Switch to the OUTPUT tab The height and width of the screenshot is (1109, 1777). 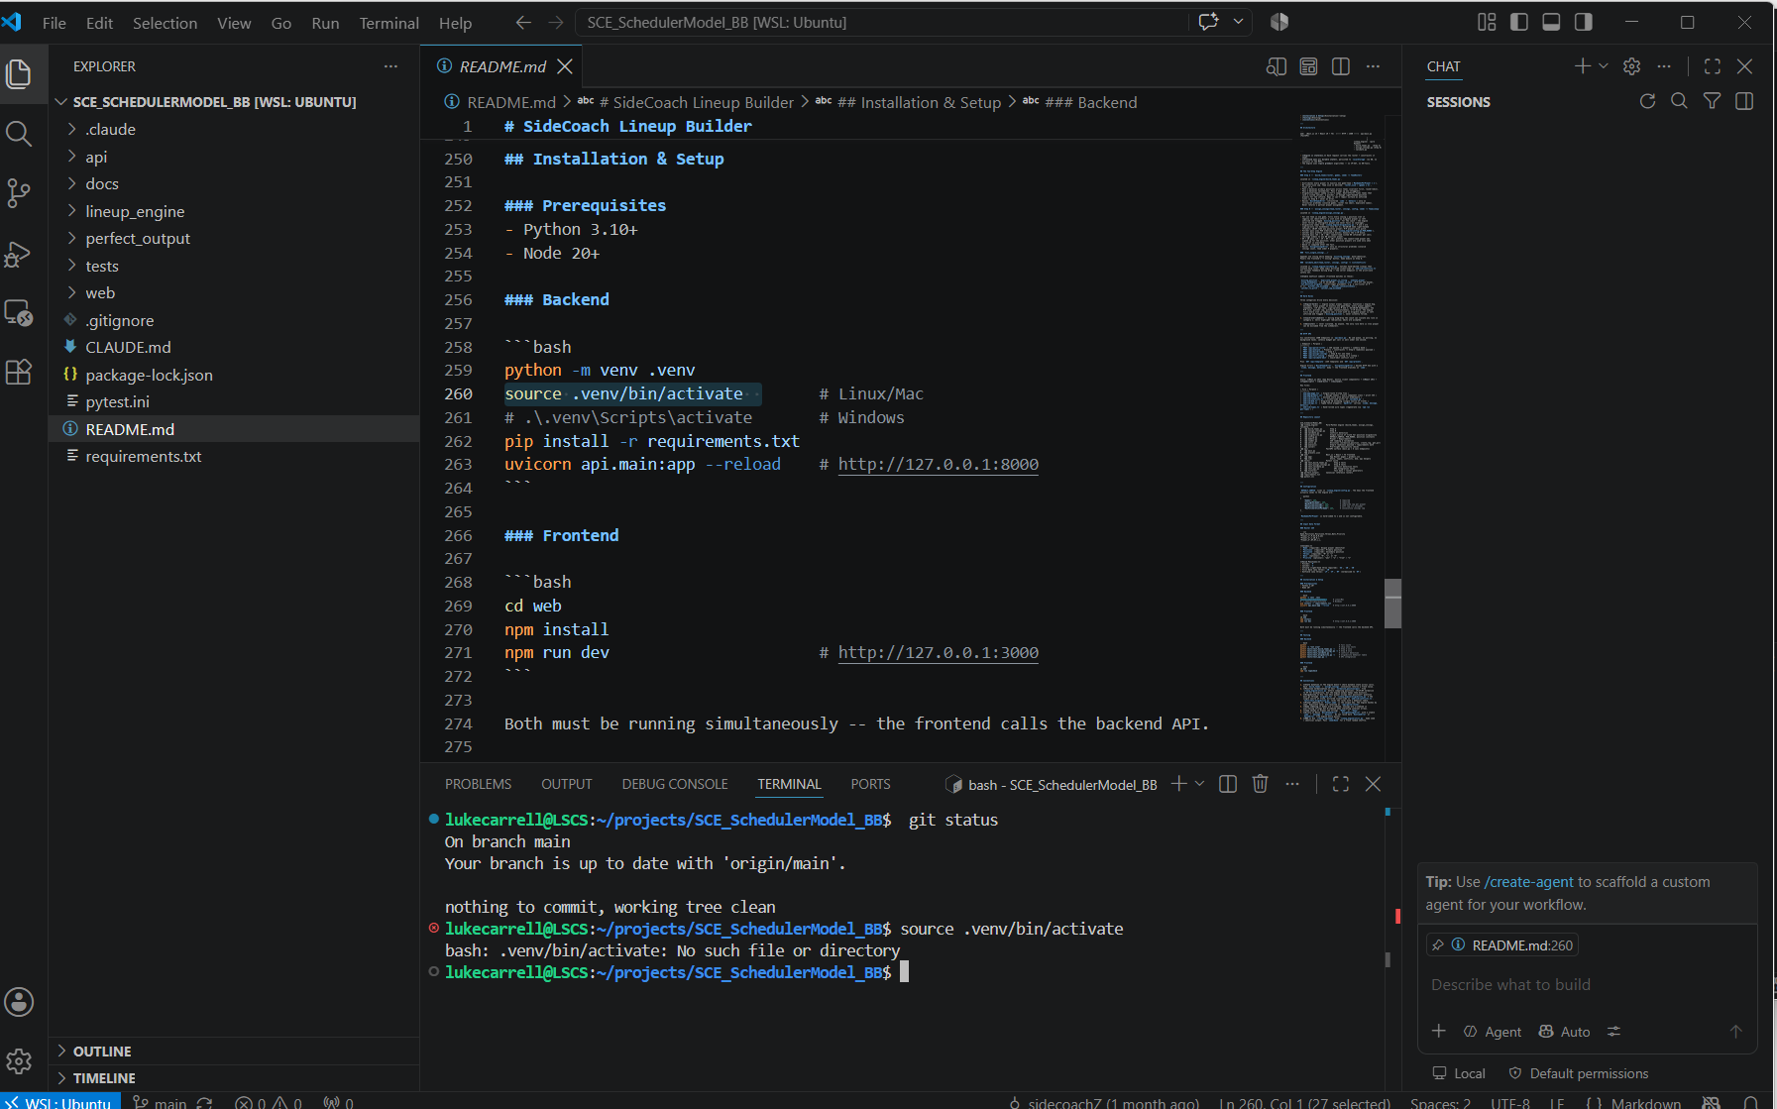566,784
